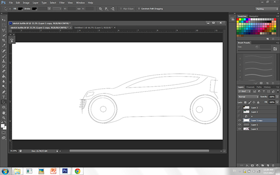The image size is (280, 175).
Task: Switch to the Channels tab
Action: pyautogui.click(x=250, y=87)
